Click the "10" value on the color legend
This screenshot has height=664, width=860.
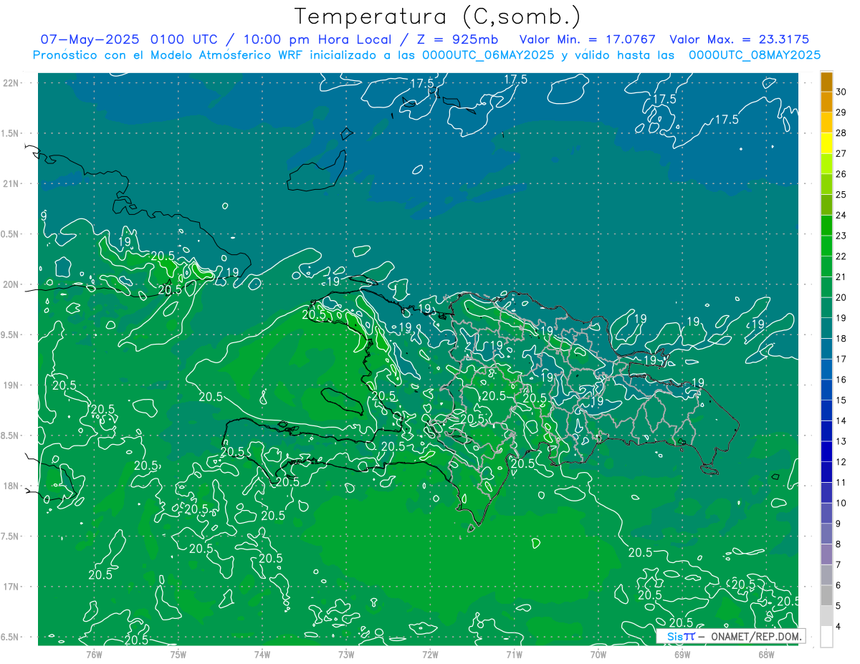[841, 503]
